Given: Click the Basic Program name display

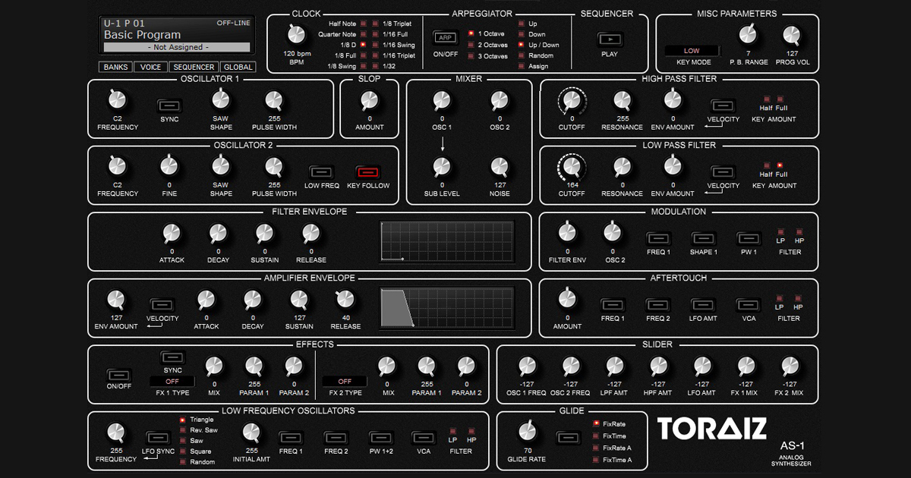Looking at the screenshot, I should [143, 35].
